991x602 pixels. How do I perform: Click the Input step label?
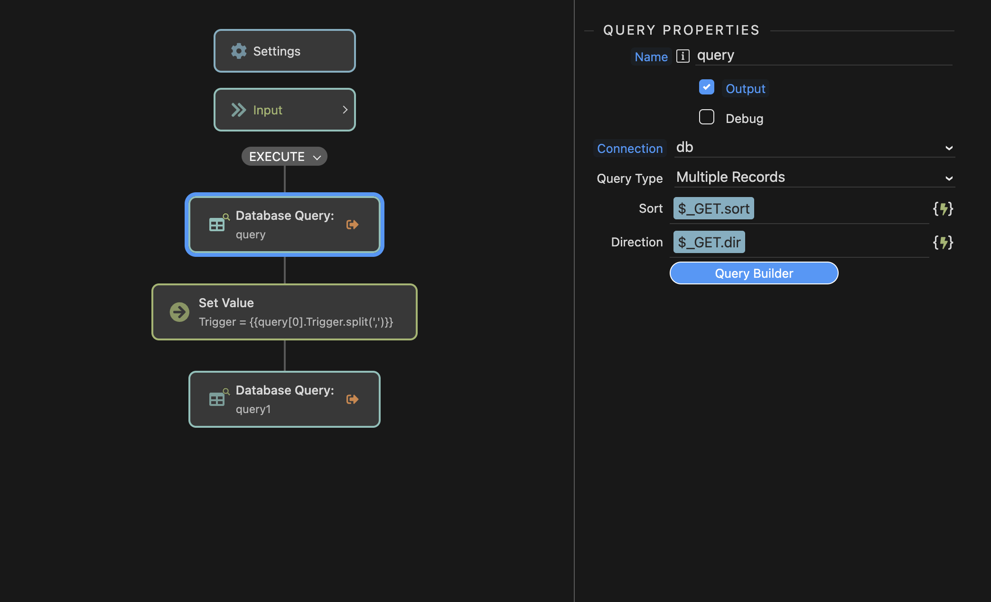268,110
